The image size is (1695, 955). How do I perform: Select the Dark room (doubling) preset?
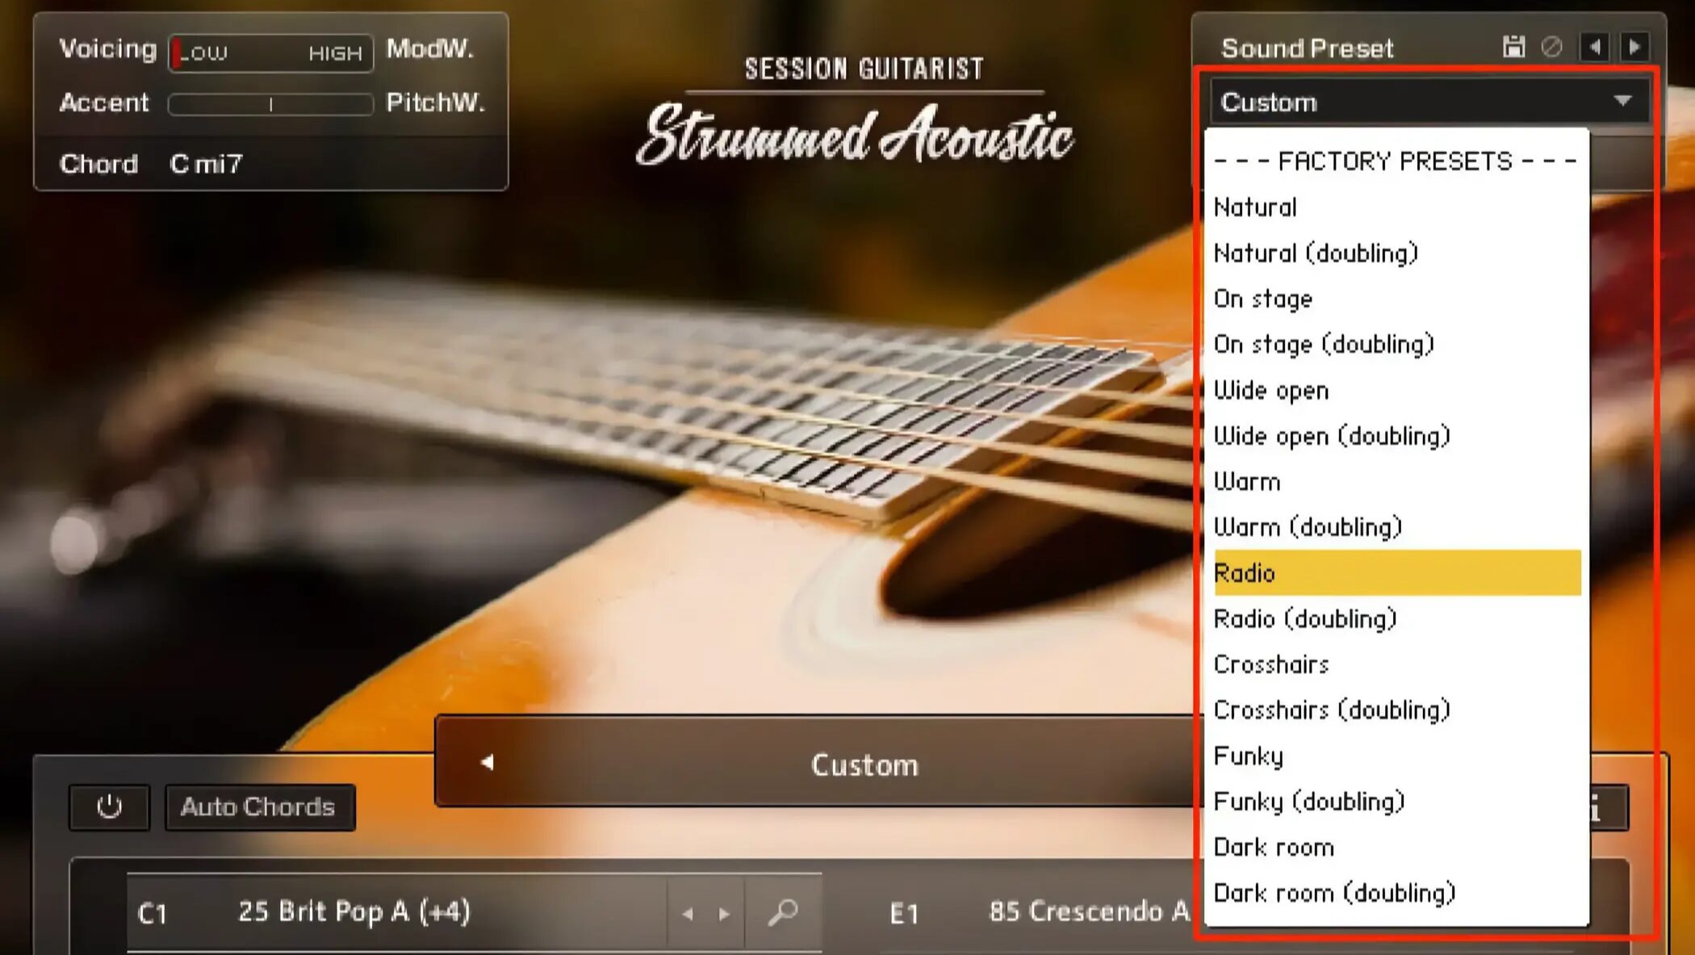click(1397, 893)
